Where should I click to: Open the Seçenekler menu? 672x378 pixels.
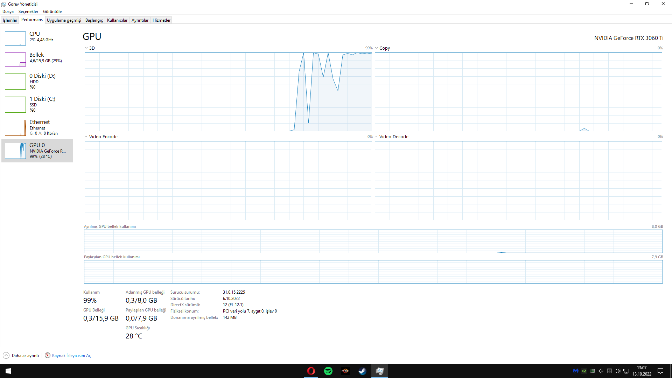[28, 12]
